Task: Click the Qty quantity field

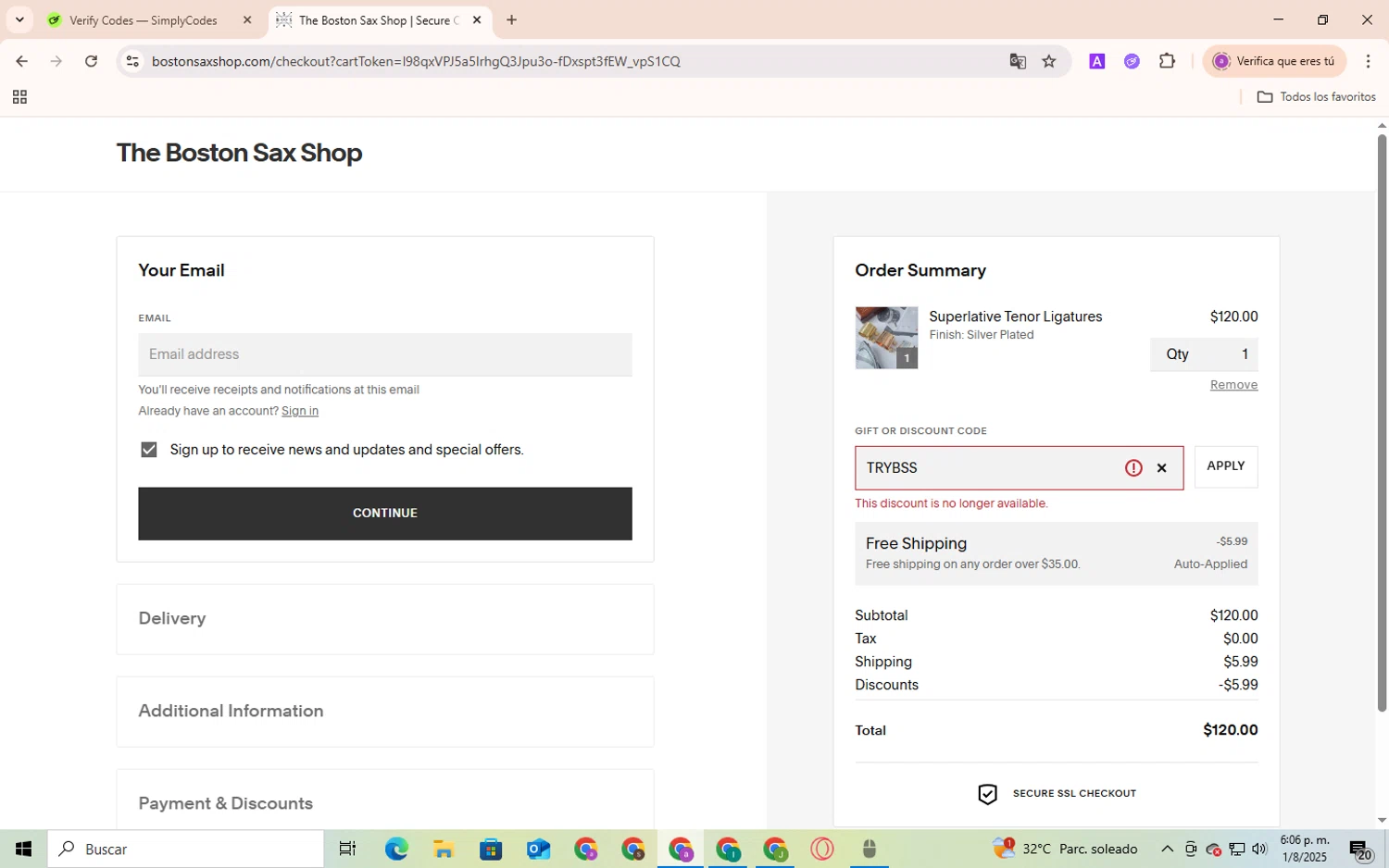Action: (x=1204, y=354)
